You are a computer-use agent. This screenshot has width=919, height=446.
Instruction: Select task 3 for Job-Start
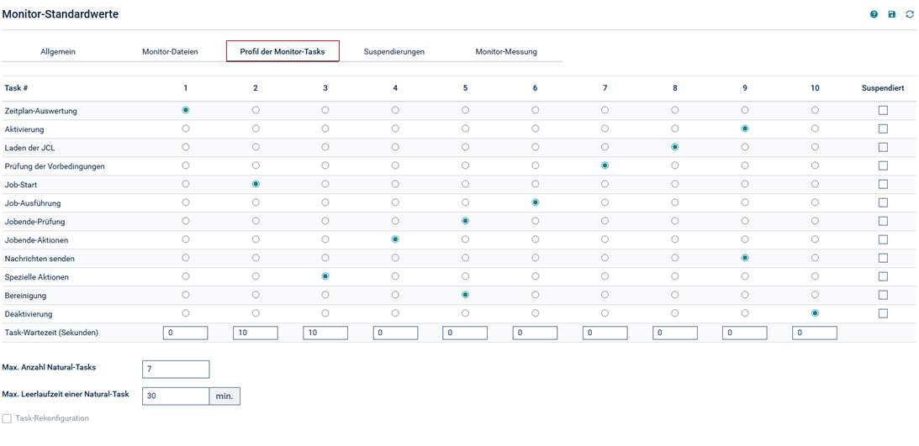[x=325, y=184]
